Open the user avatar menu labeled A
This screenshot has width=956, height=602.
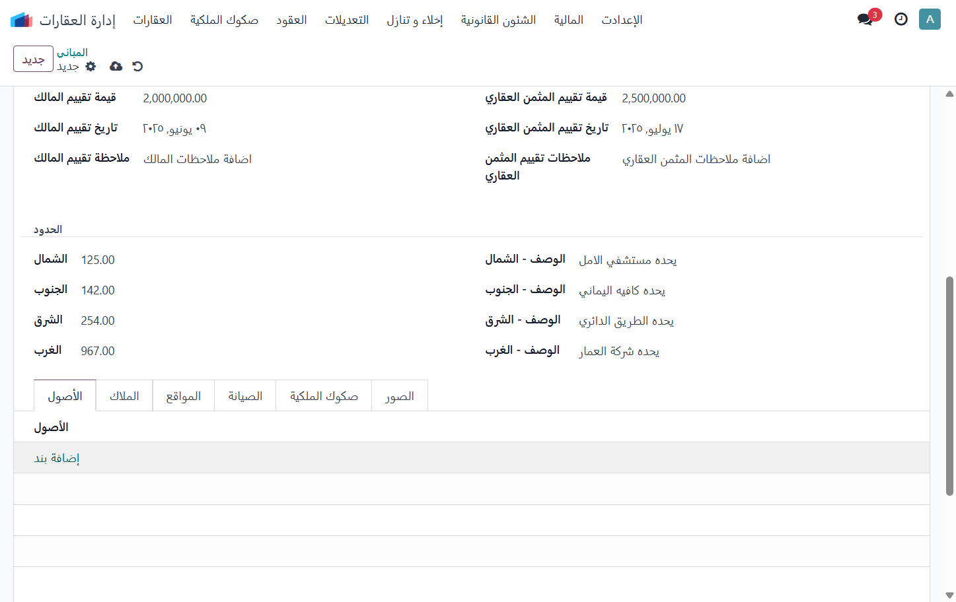[x=930, y=19]
